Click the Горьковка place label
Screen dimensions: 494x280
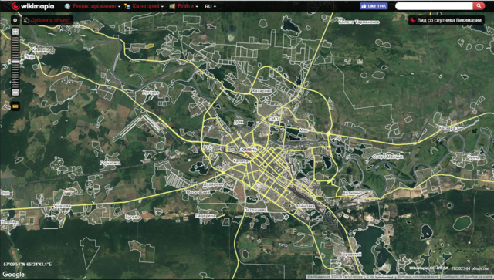[x=110, y=163]
